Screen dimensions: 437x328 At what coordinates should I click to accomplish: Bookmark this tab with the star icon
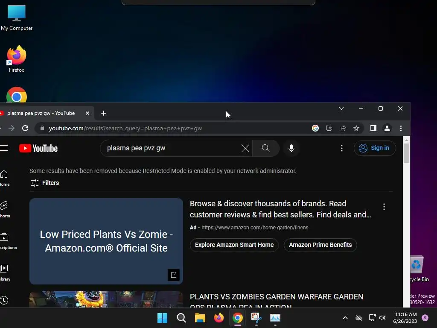(x=356, y=128)
